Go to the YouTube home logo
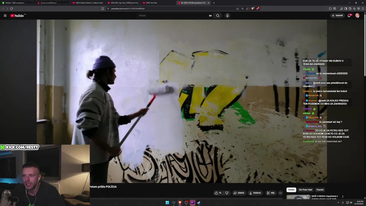The width and height of the screenshot is (366, 206). [x=17, y=15]
